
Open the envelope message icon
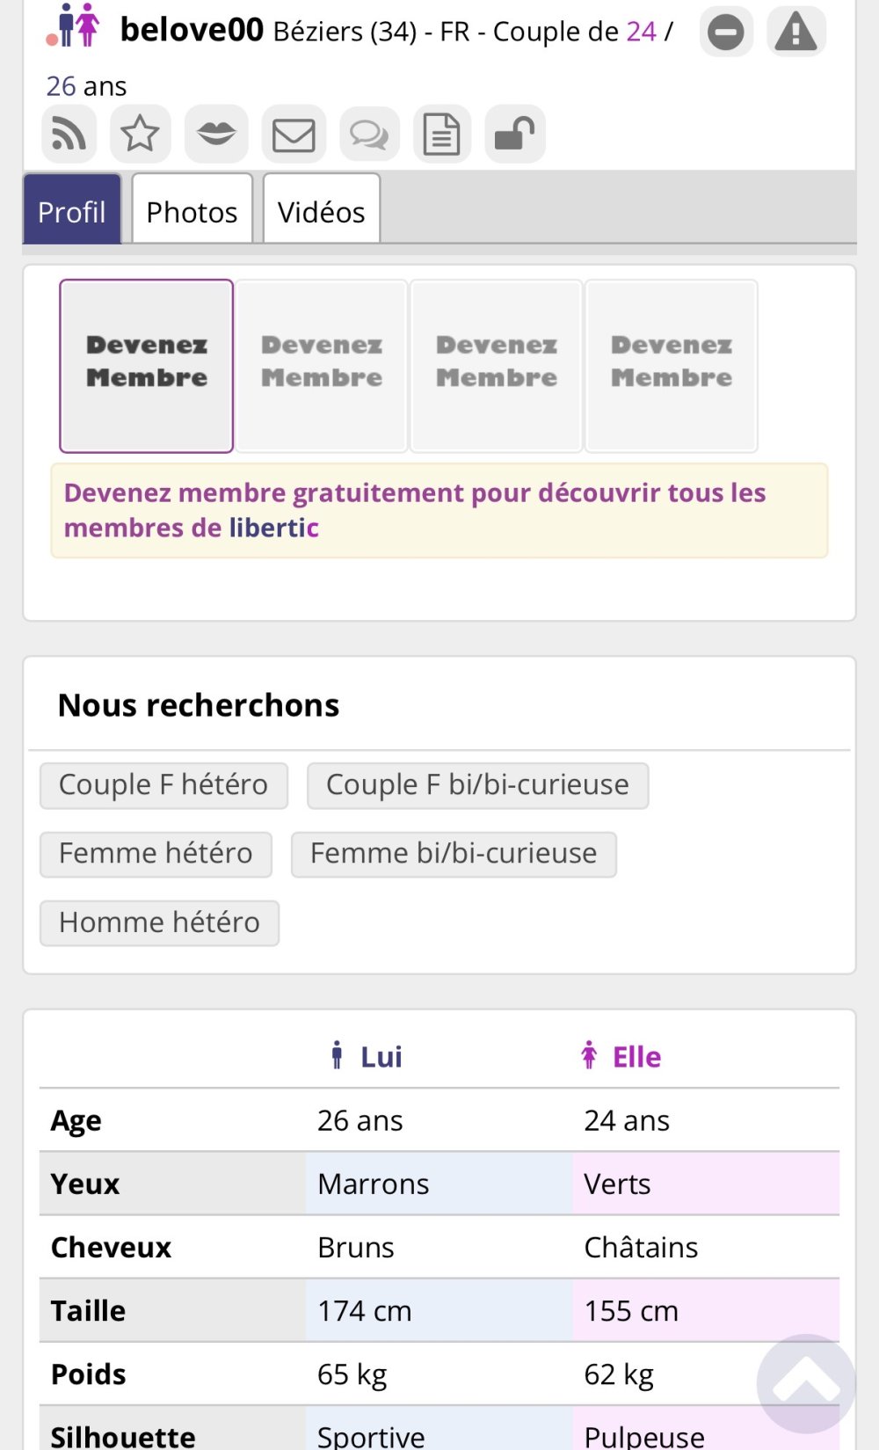click(294, 135)
